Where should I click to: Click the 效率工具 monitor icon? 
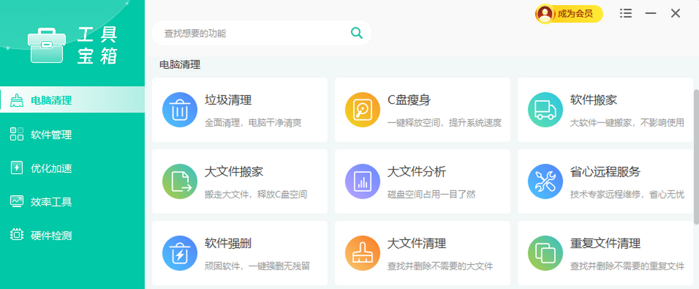[17, 202]
